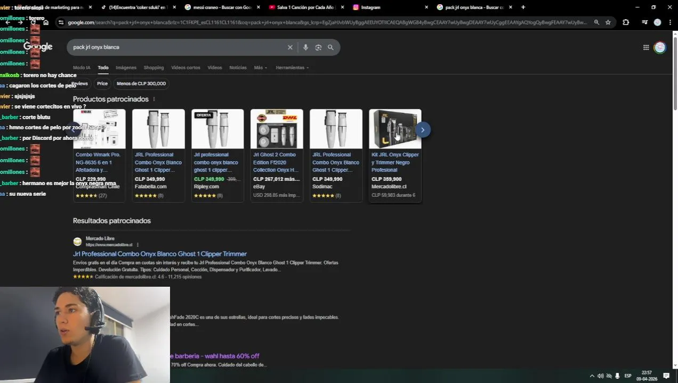Open the Chrome three-dot menu
The width and height of the screenshot is (678, 383).
click(x=670, y=22)
